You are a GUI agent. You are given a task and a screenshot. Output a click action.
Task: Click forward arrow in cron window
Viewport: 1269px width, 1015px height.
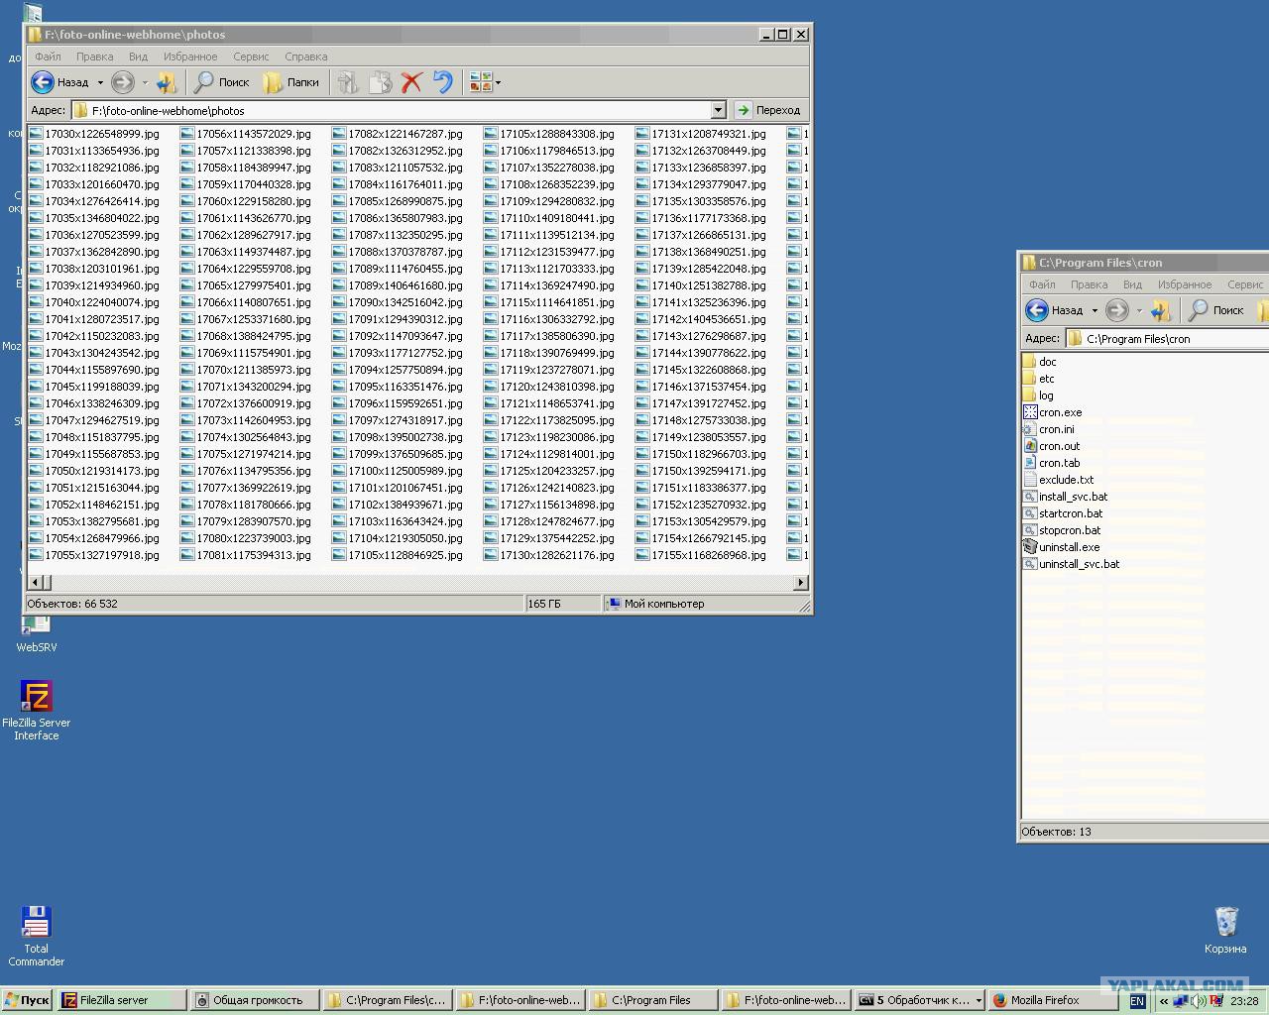coord(1117,310)
